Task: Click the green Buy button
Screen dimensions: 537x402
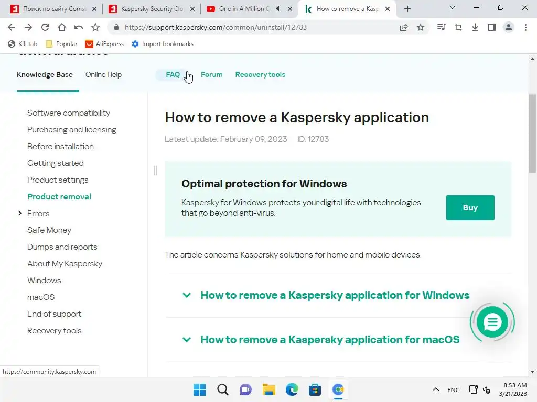Action: click(x=470, y=208)
